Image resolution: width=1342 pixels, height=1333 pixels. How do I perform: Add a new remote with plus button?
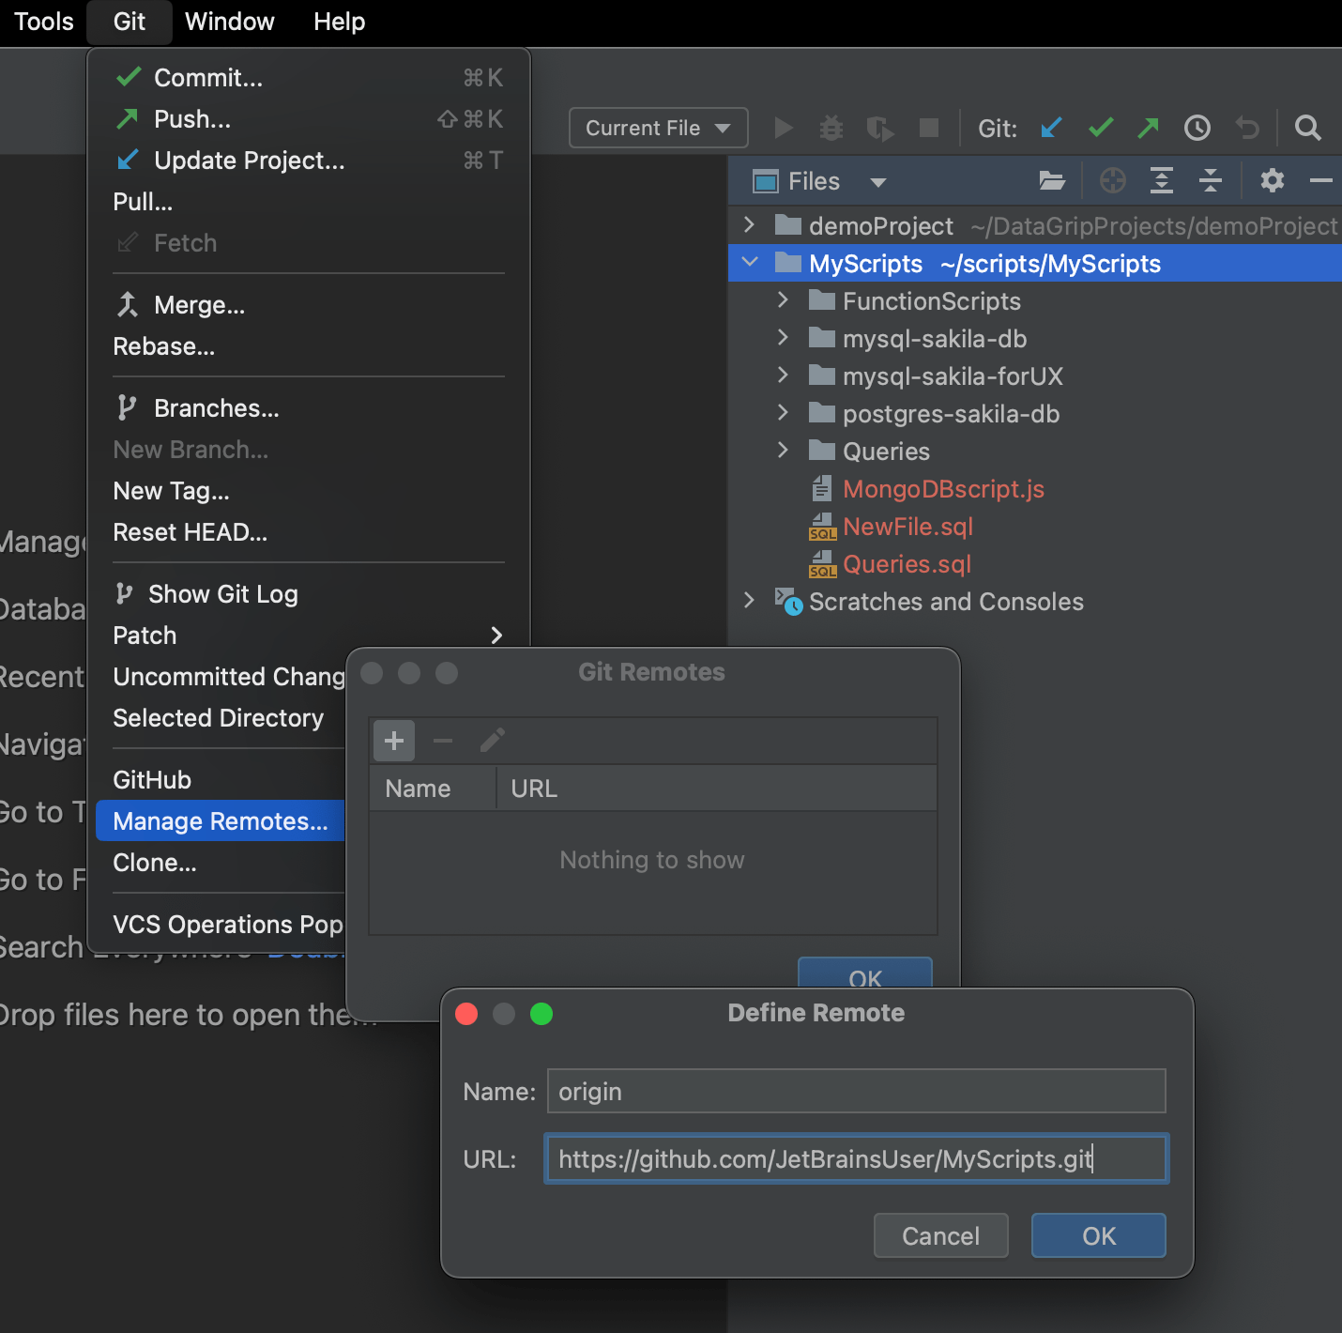coord(394,741)
